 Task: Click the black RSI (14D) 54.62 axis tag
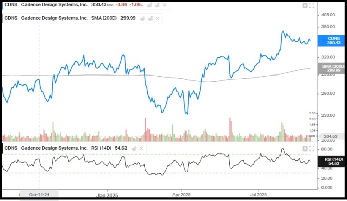[331, 161]
